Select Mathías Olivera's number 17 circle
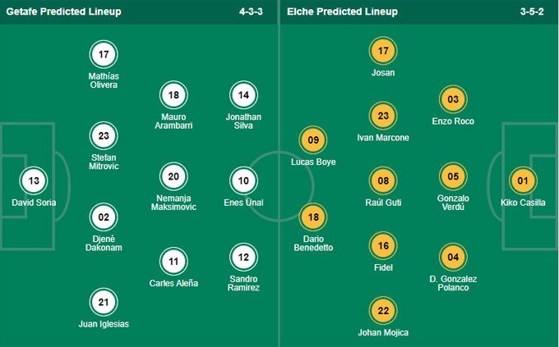 coord(104,54)
